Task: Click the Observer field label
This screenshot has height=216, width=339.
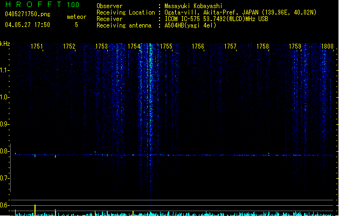Action: [x=109, y=6]
